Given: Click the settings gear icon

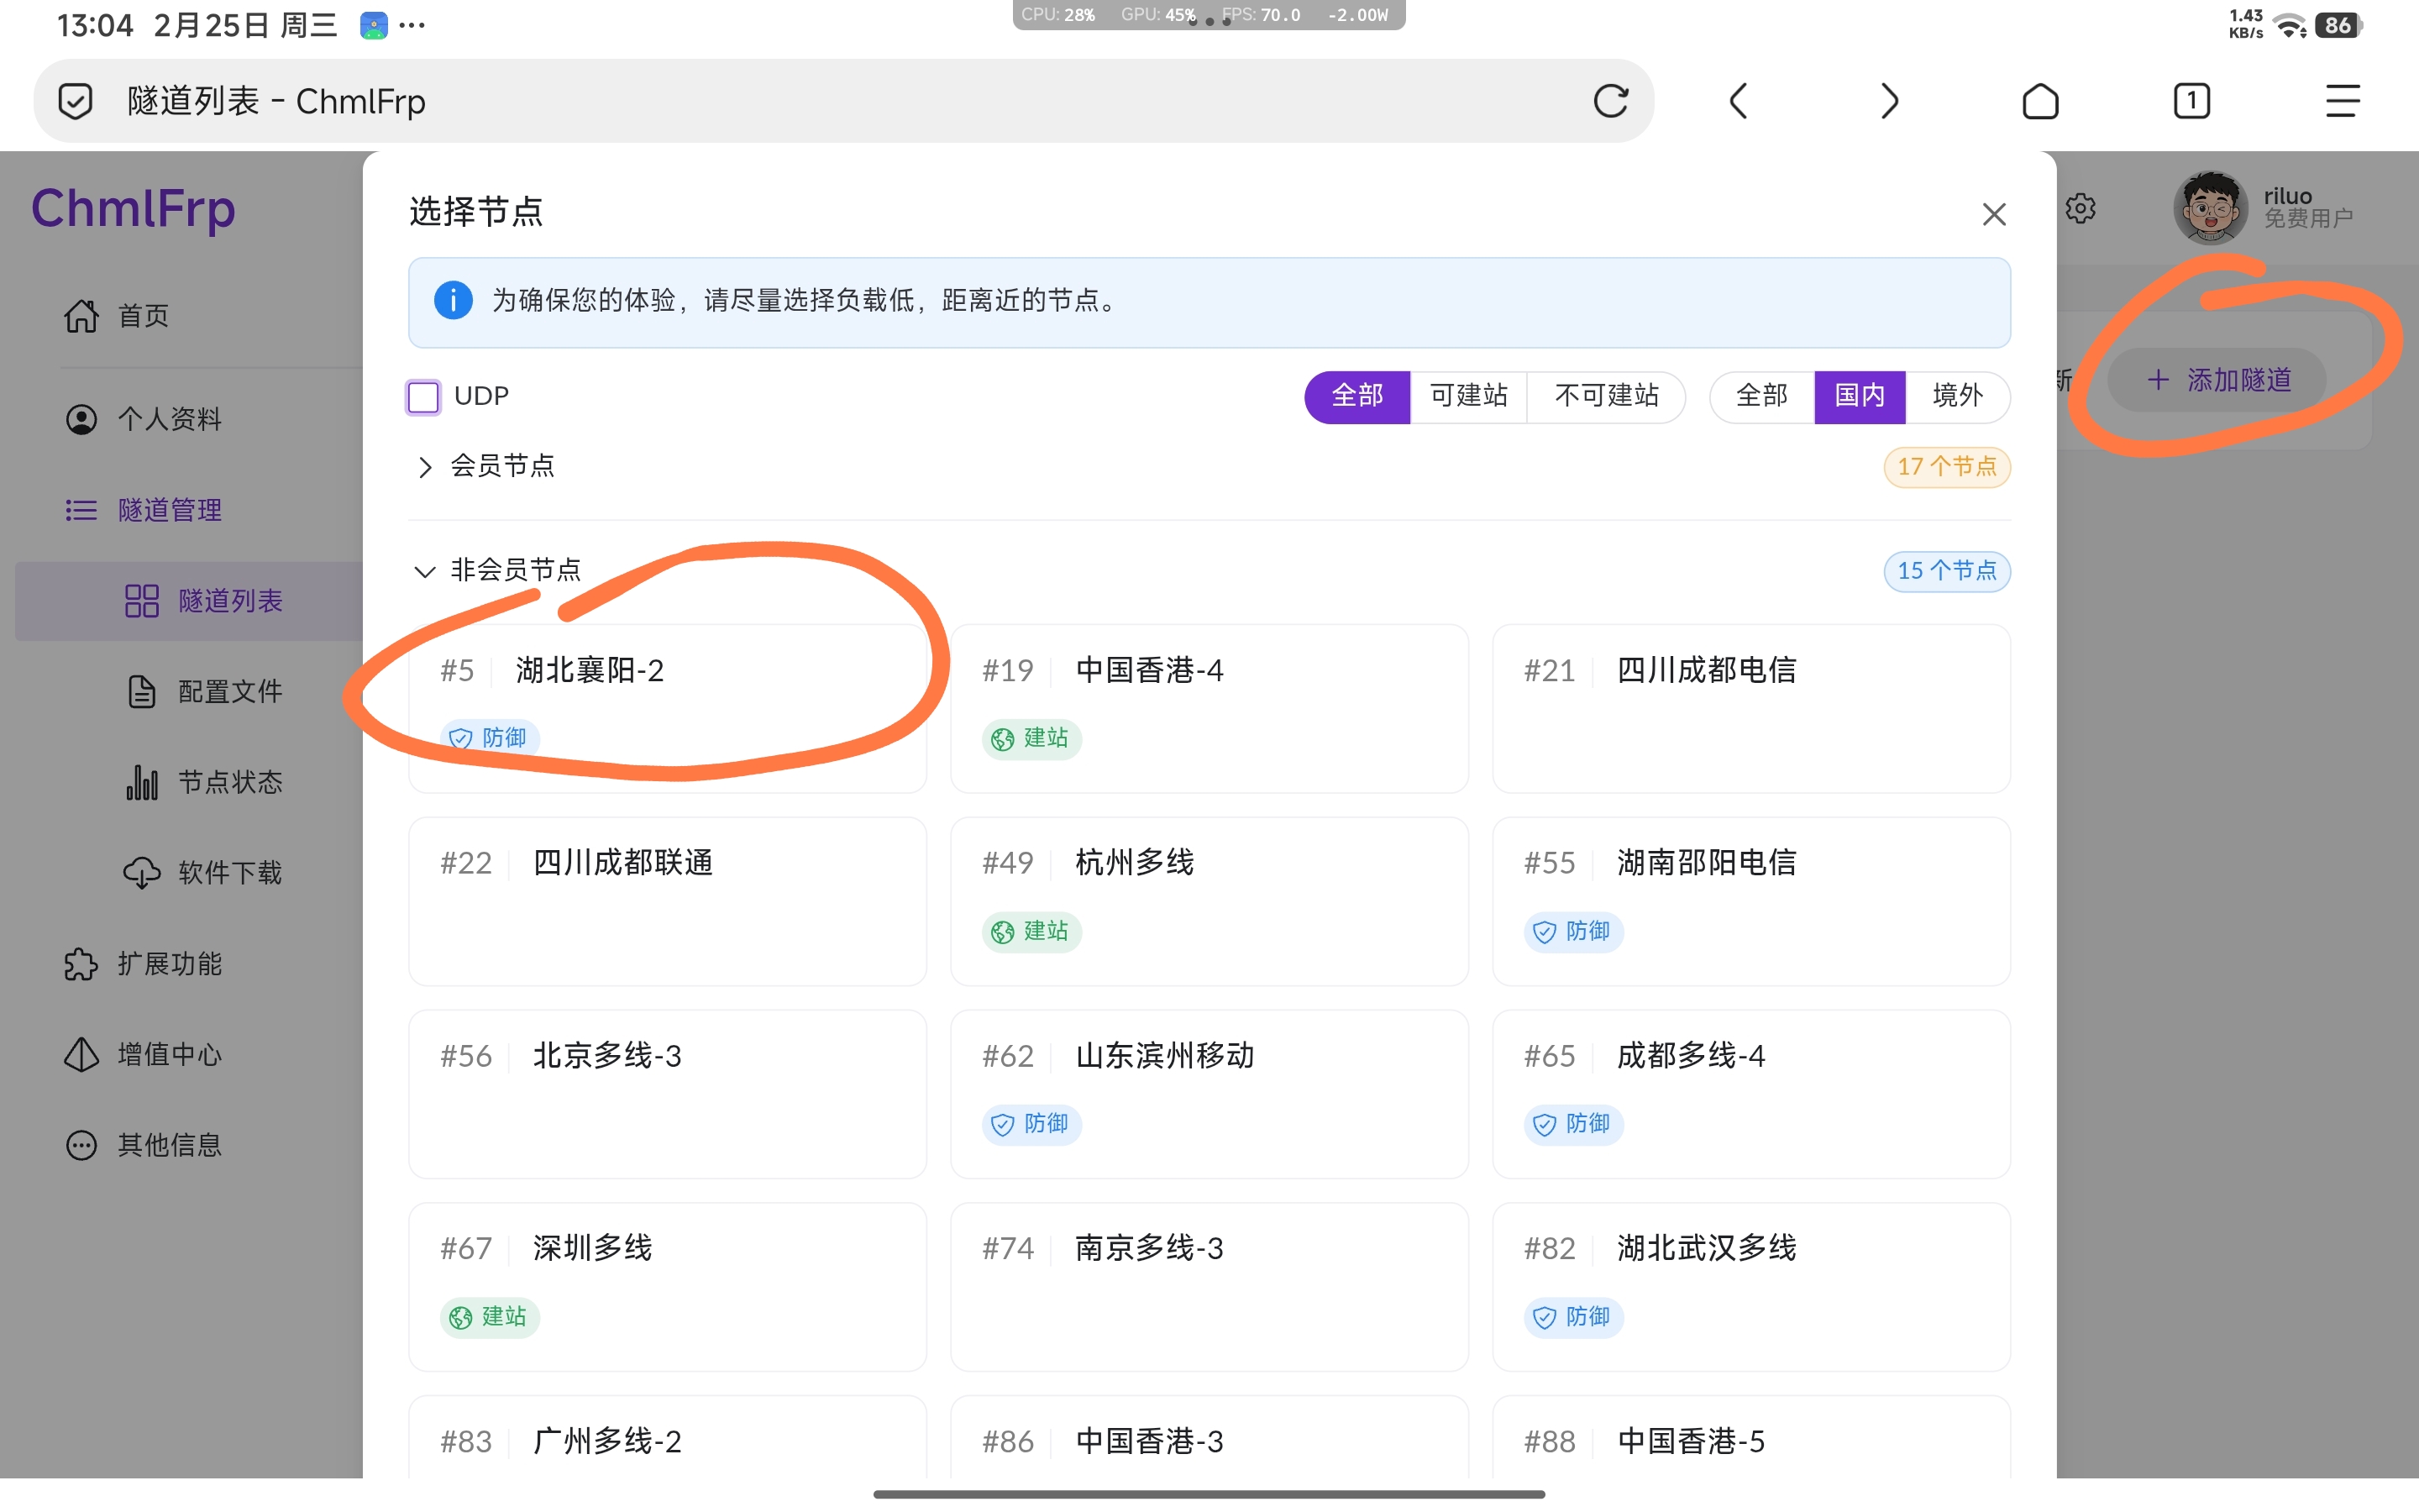Looking at the screenshot, I should (x=2081, y=209).
